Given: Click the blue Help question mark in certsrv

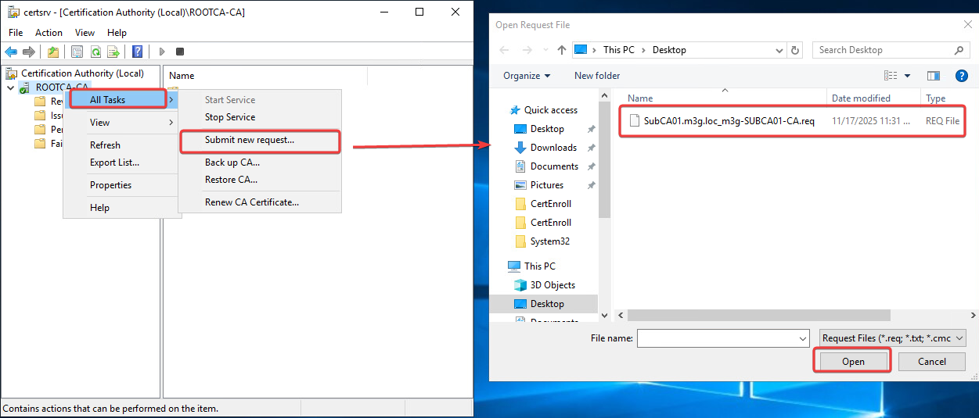Looking at the screenshot, I should click(x=137, y=52).
